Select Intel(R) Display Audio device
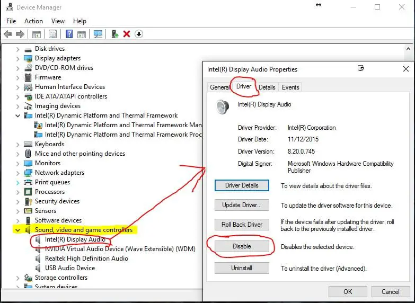This screenshot has height=303, width=415. (x=75, y=239)
